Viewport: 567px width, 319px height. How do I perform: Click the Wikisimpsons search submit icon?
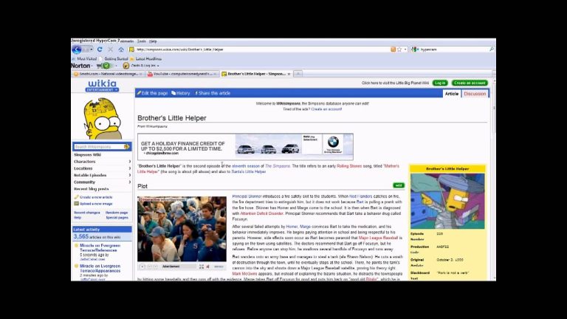[128, 146]
